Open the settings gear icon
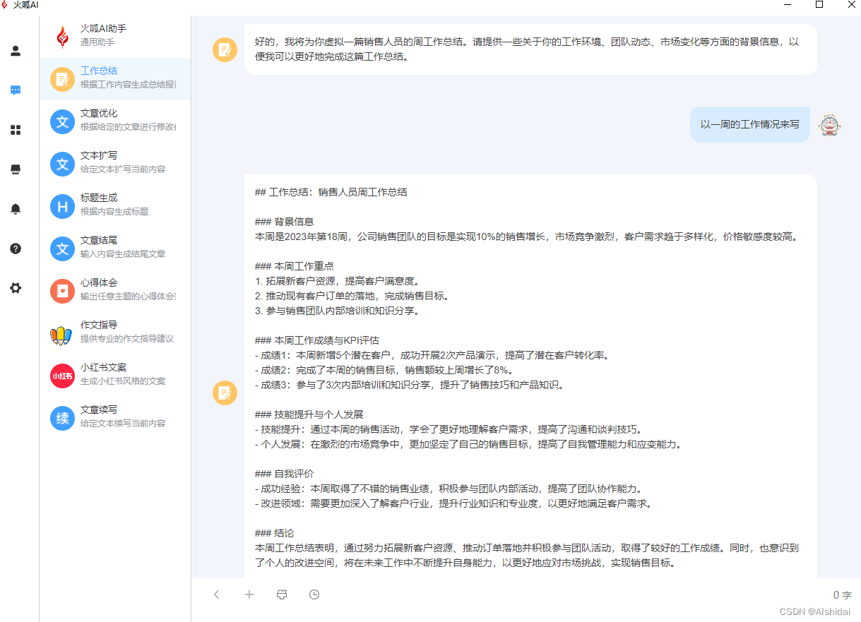The height and width of the screenshot is (622, 861). 16,288
